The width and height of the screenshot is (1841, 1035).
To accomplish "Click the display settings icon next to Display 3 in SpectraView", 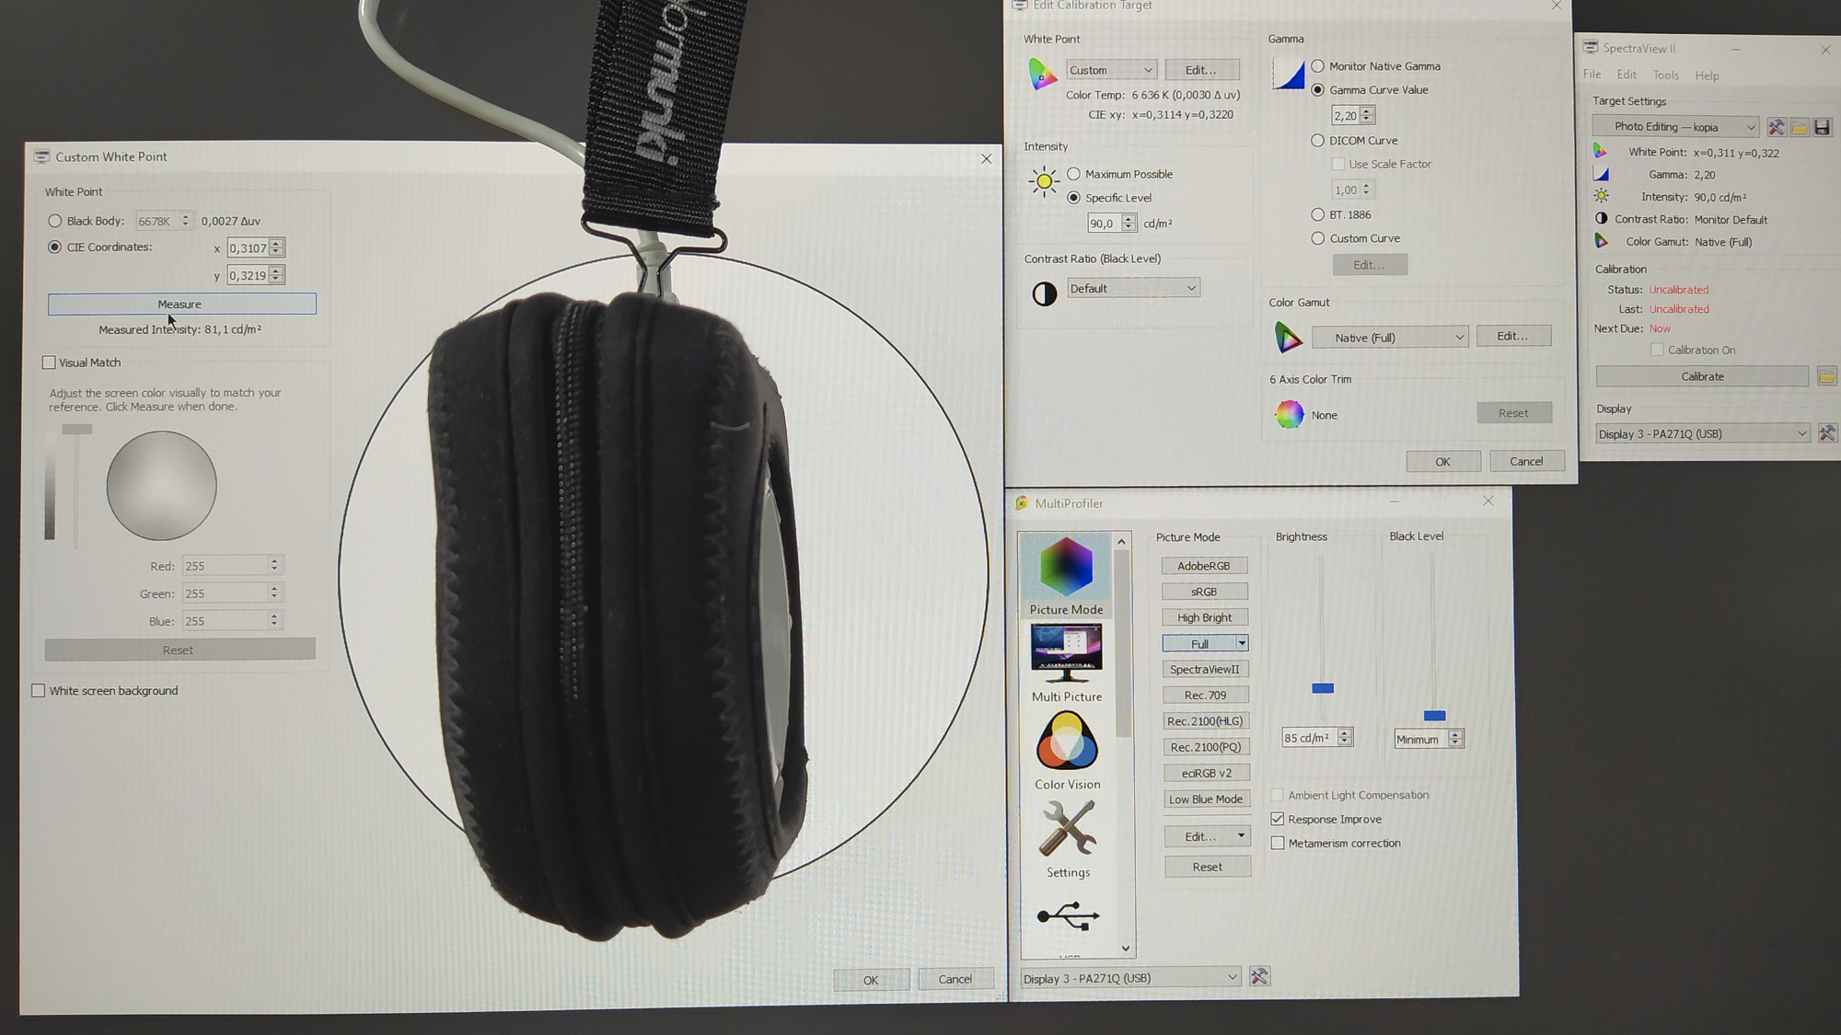I will coord(1827,433).
